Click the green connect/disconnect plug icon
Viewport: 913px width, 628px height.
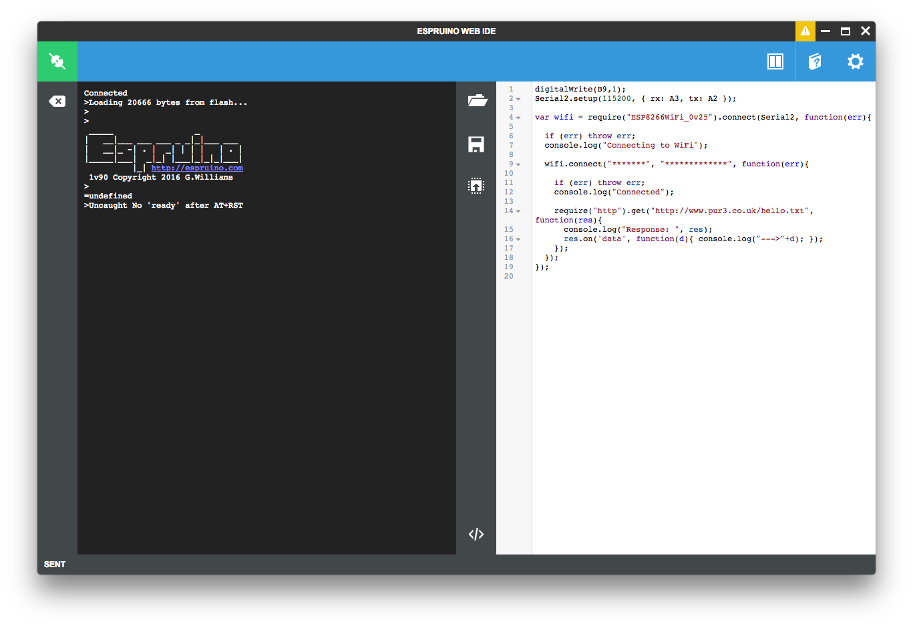click(57, 61)
